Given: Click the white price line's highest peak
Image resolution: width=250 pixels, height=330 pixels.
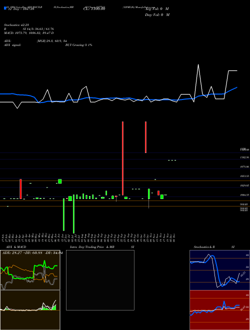Looking at the screenshot, I should tap(198, 64).
